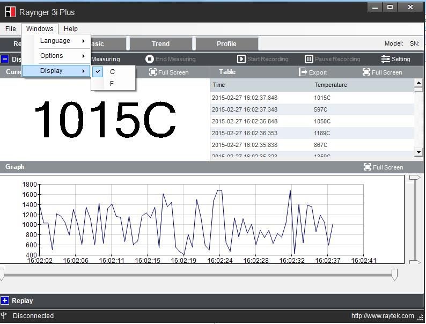426x324 pixels.
Task: Choose Options menu entry
Action: pyautogui.click(x=56, y=56)
